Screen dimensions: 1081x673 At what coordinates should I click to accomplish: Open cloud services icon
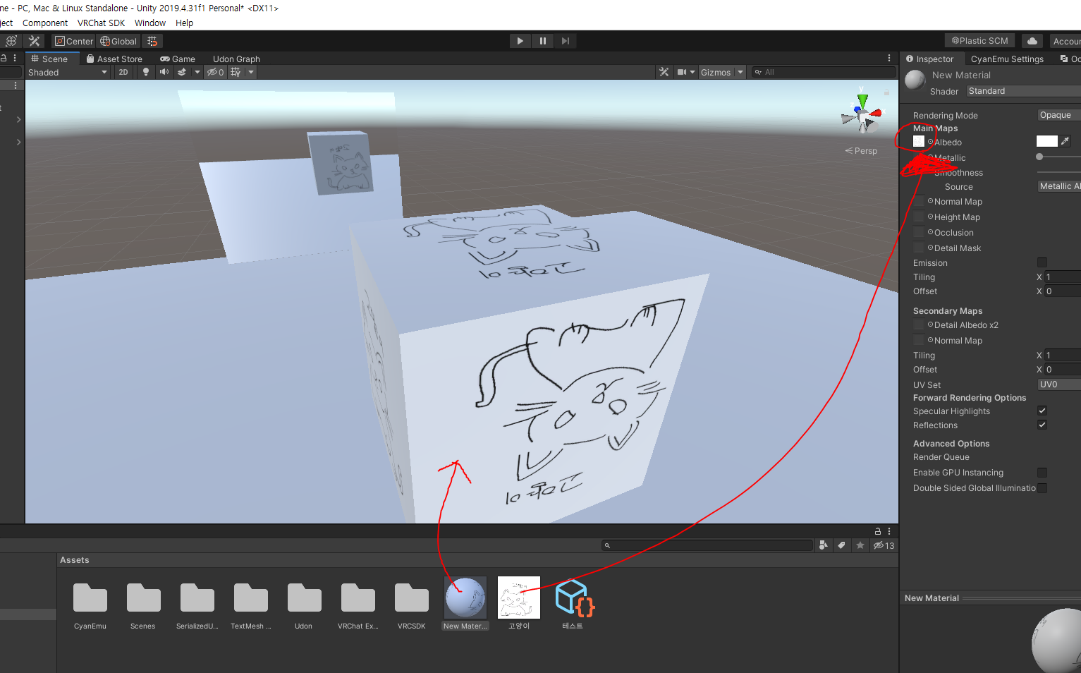tap(1032, 41)
